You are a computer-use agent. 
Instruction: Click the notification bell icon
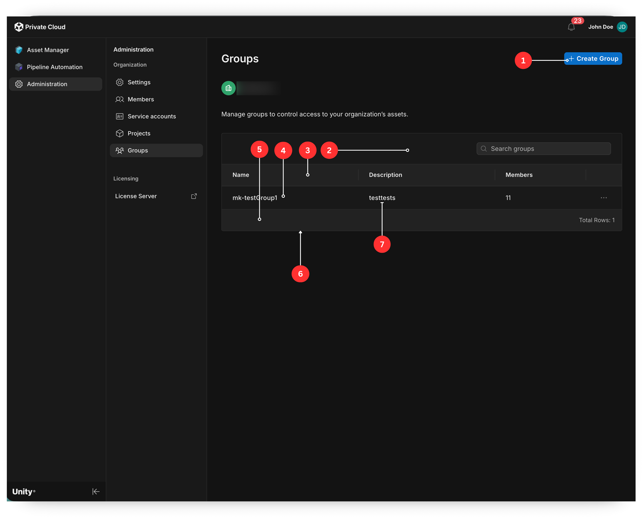(x=571, y=27)
